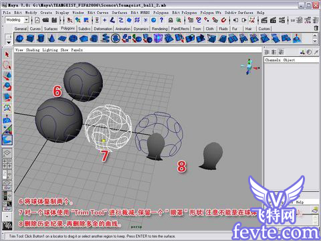Open the File menu

pos(7,13)
